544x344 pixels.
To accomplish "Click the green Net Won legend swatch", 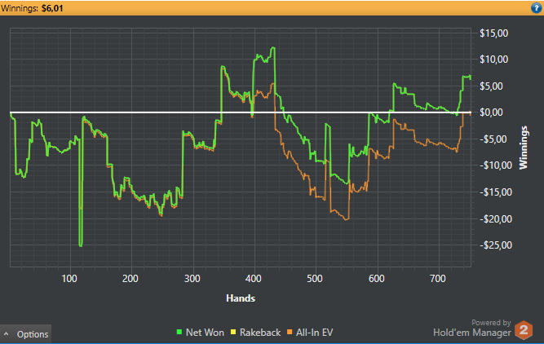I will pyautogui.click(x=179, y=333).
